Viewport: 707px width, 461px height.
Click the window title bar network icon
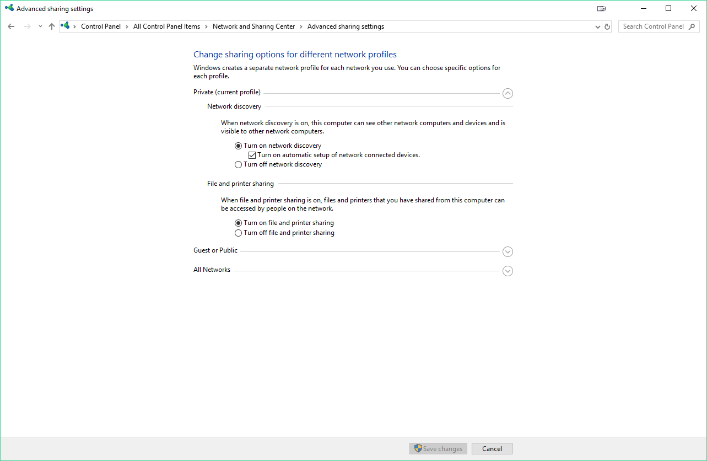point(9,8)
